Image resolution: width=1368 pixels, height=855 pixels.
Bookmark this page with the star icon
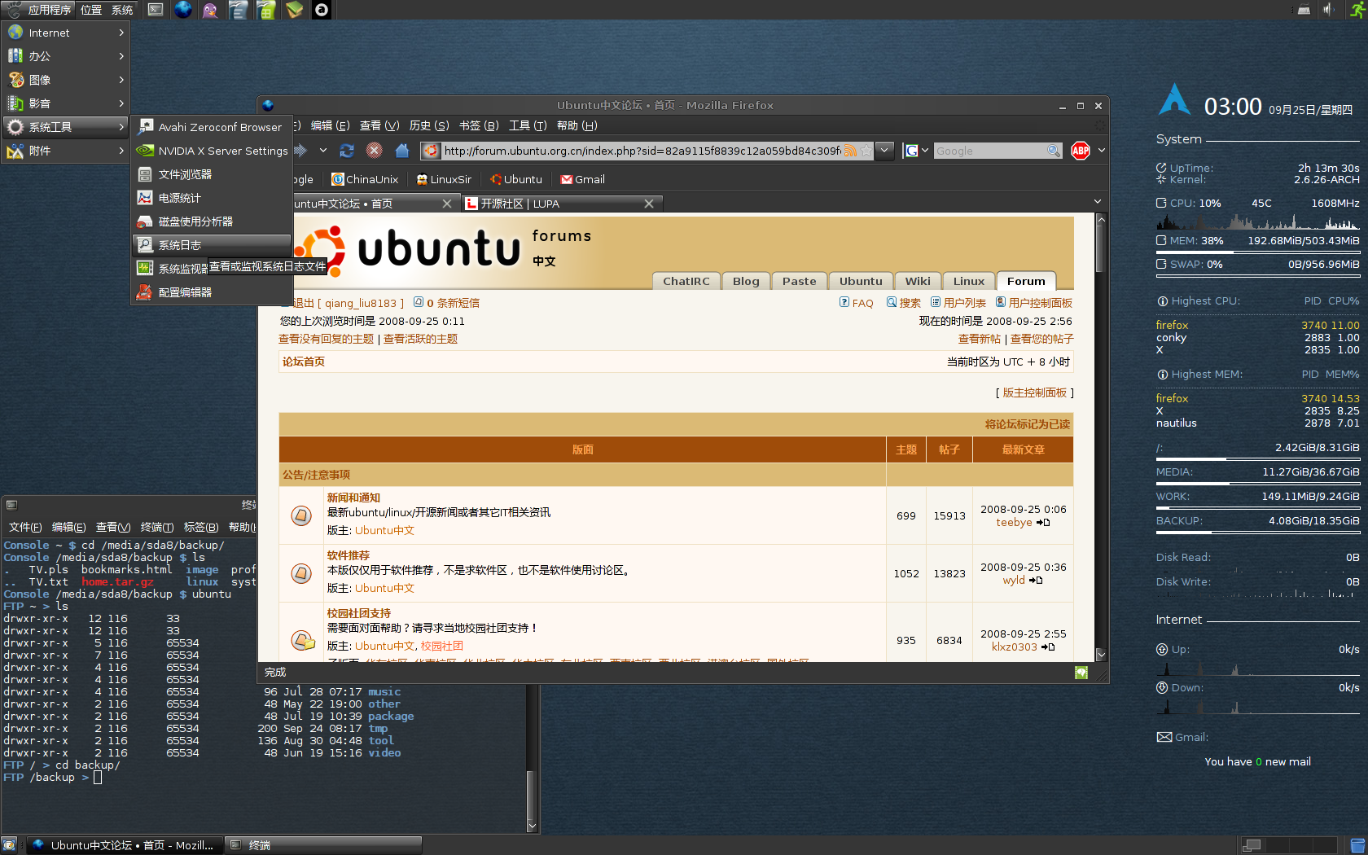click(x=866, y=151)
